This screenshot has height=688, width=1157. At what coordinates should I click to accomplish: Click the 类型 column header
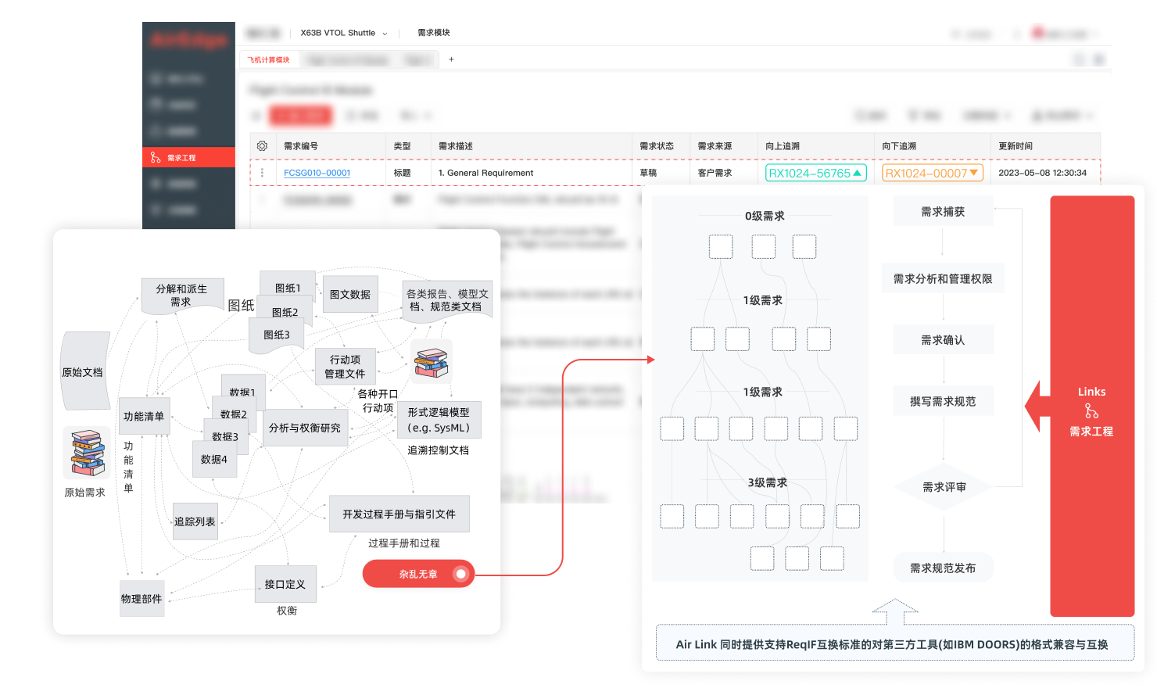coord(402,146)
